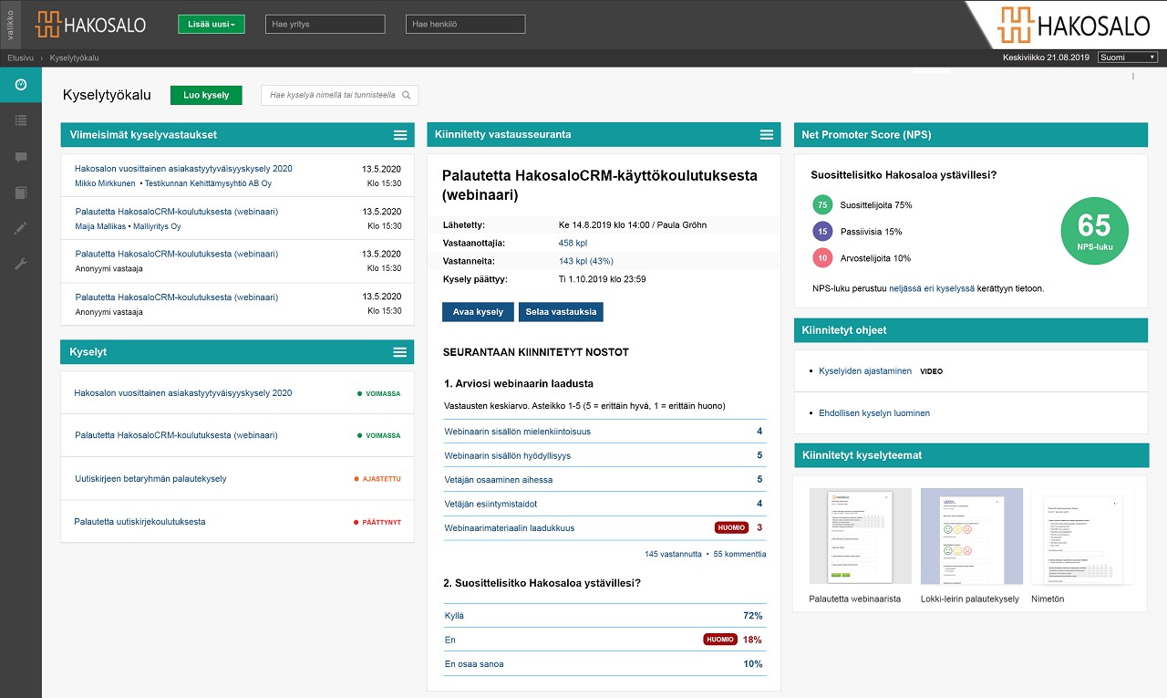
Task: Click Malliyritys Oy company link
Action: pyautogui.click(x=157, y=226)
